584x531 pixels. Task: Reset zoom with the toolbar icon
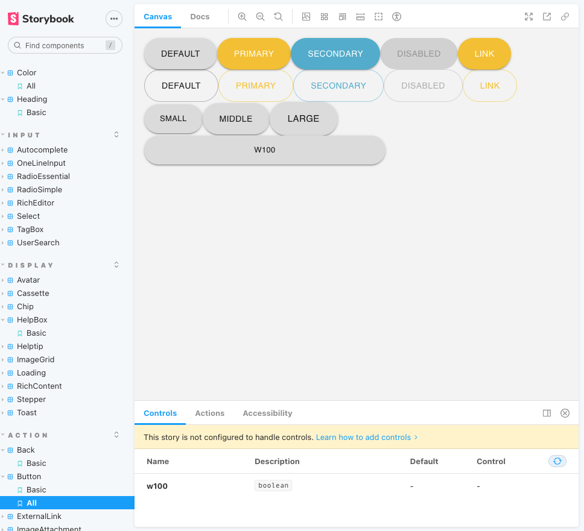click(x=278, y=17)
